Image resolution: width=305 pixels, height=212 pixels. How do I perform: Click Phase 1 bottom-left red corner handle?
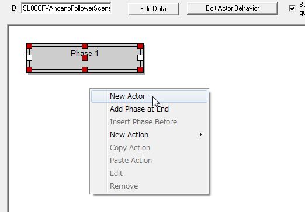point(29,69)
